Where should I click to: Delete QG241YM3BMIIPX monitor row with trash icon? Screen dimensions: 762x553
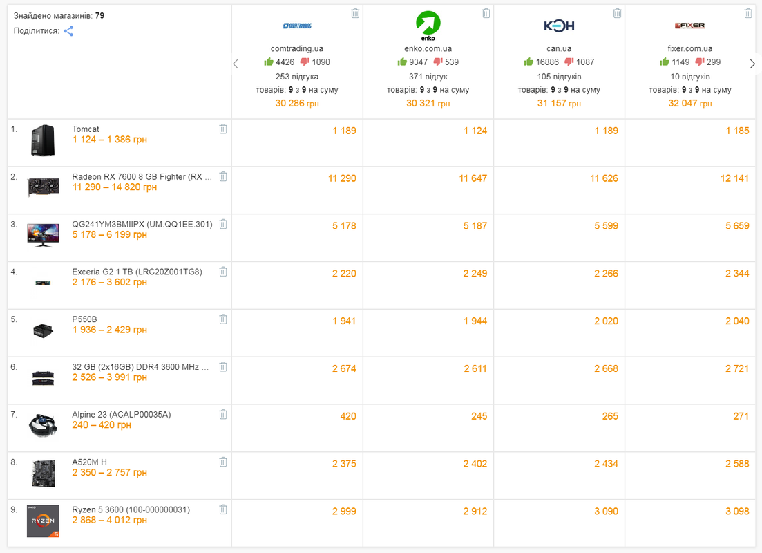[223, 224]
